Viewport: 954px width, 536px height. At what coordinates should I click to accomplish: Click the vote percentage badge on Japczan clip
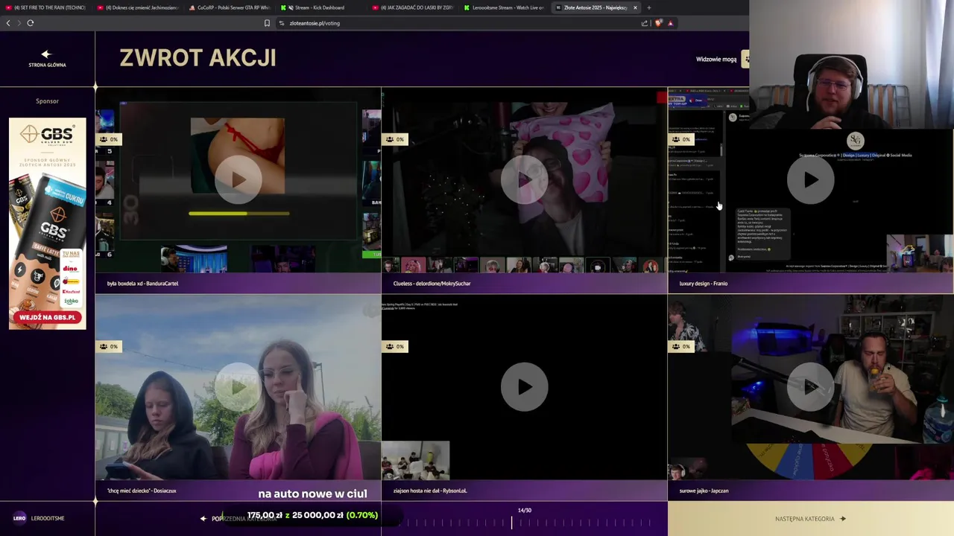[680, 346]
